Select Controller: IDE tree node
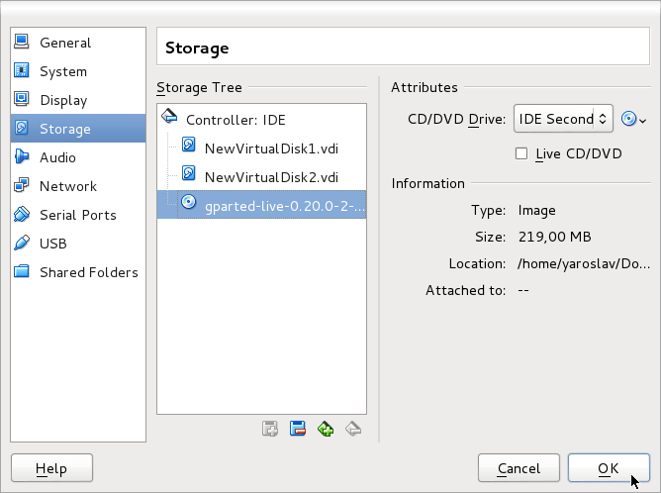Image resolution: width=661 pixels, height=493 pixels. (236, 119)
